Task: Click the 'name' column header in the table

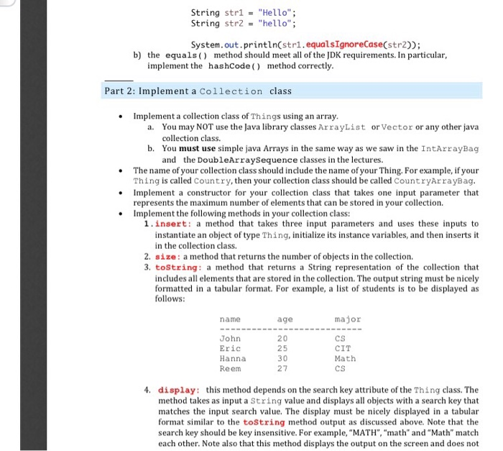Action: pos(230,319)
